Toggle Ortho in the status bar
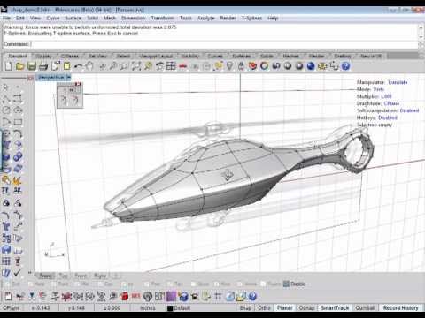Screen dimensions: 425x318 pos(264,307)
